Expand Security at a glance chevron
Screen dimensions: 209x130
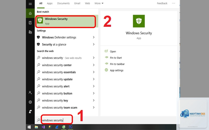(x=94, y=44)
